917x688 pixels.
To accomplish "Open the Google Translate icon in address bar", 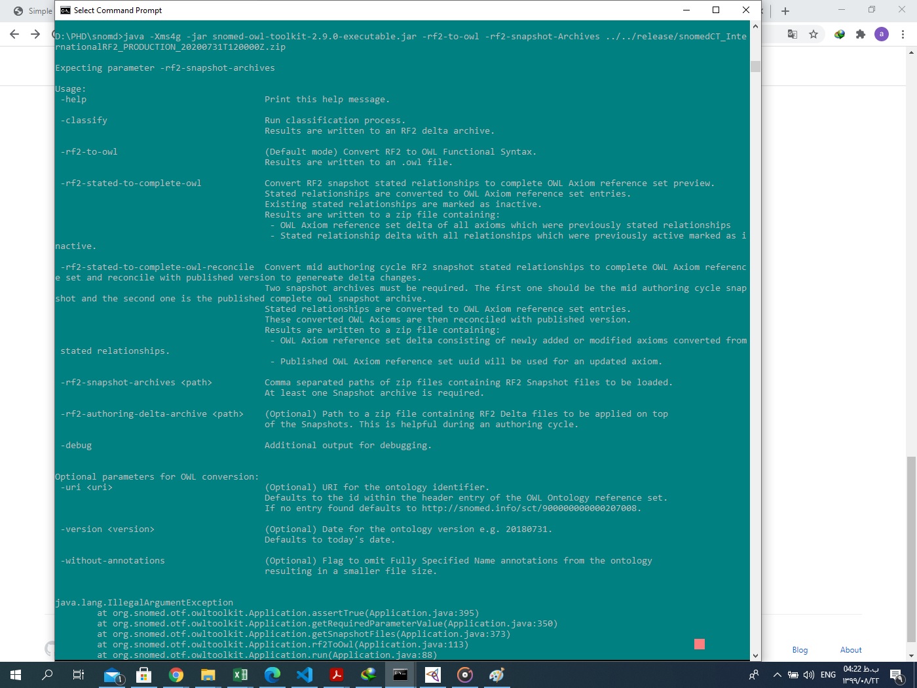I will [792, 33].
